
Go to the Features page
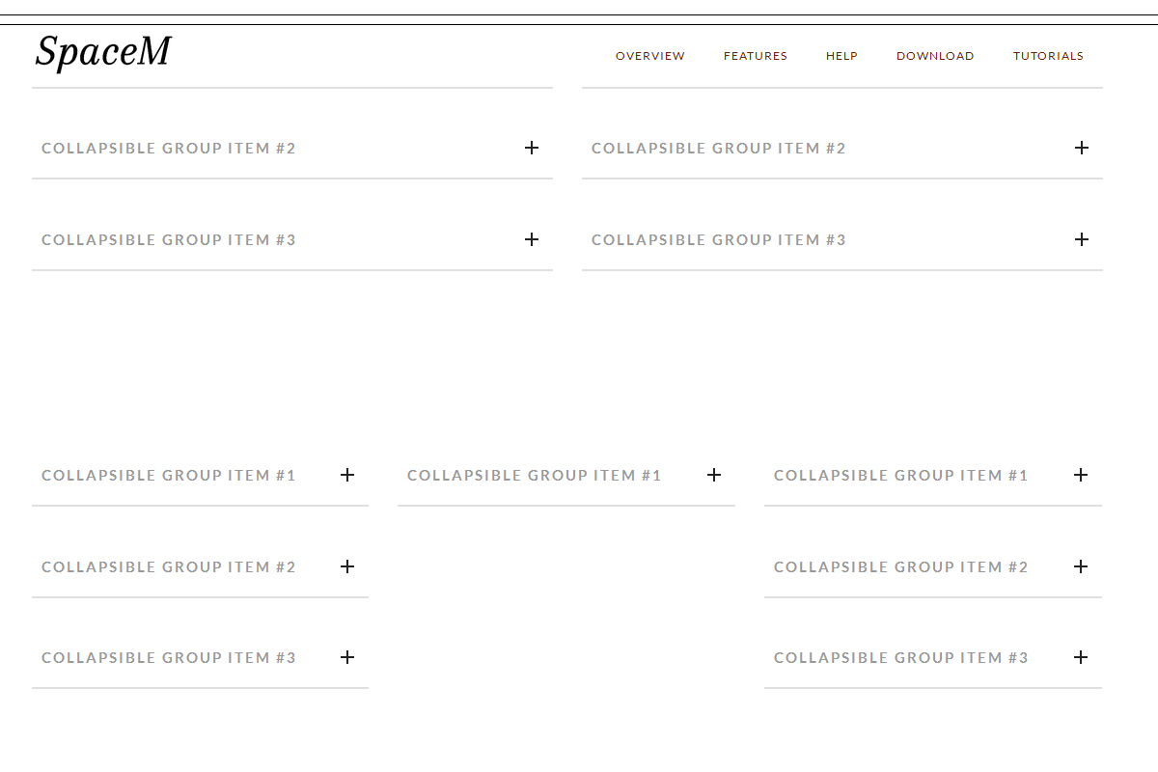[756, 56]
